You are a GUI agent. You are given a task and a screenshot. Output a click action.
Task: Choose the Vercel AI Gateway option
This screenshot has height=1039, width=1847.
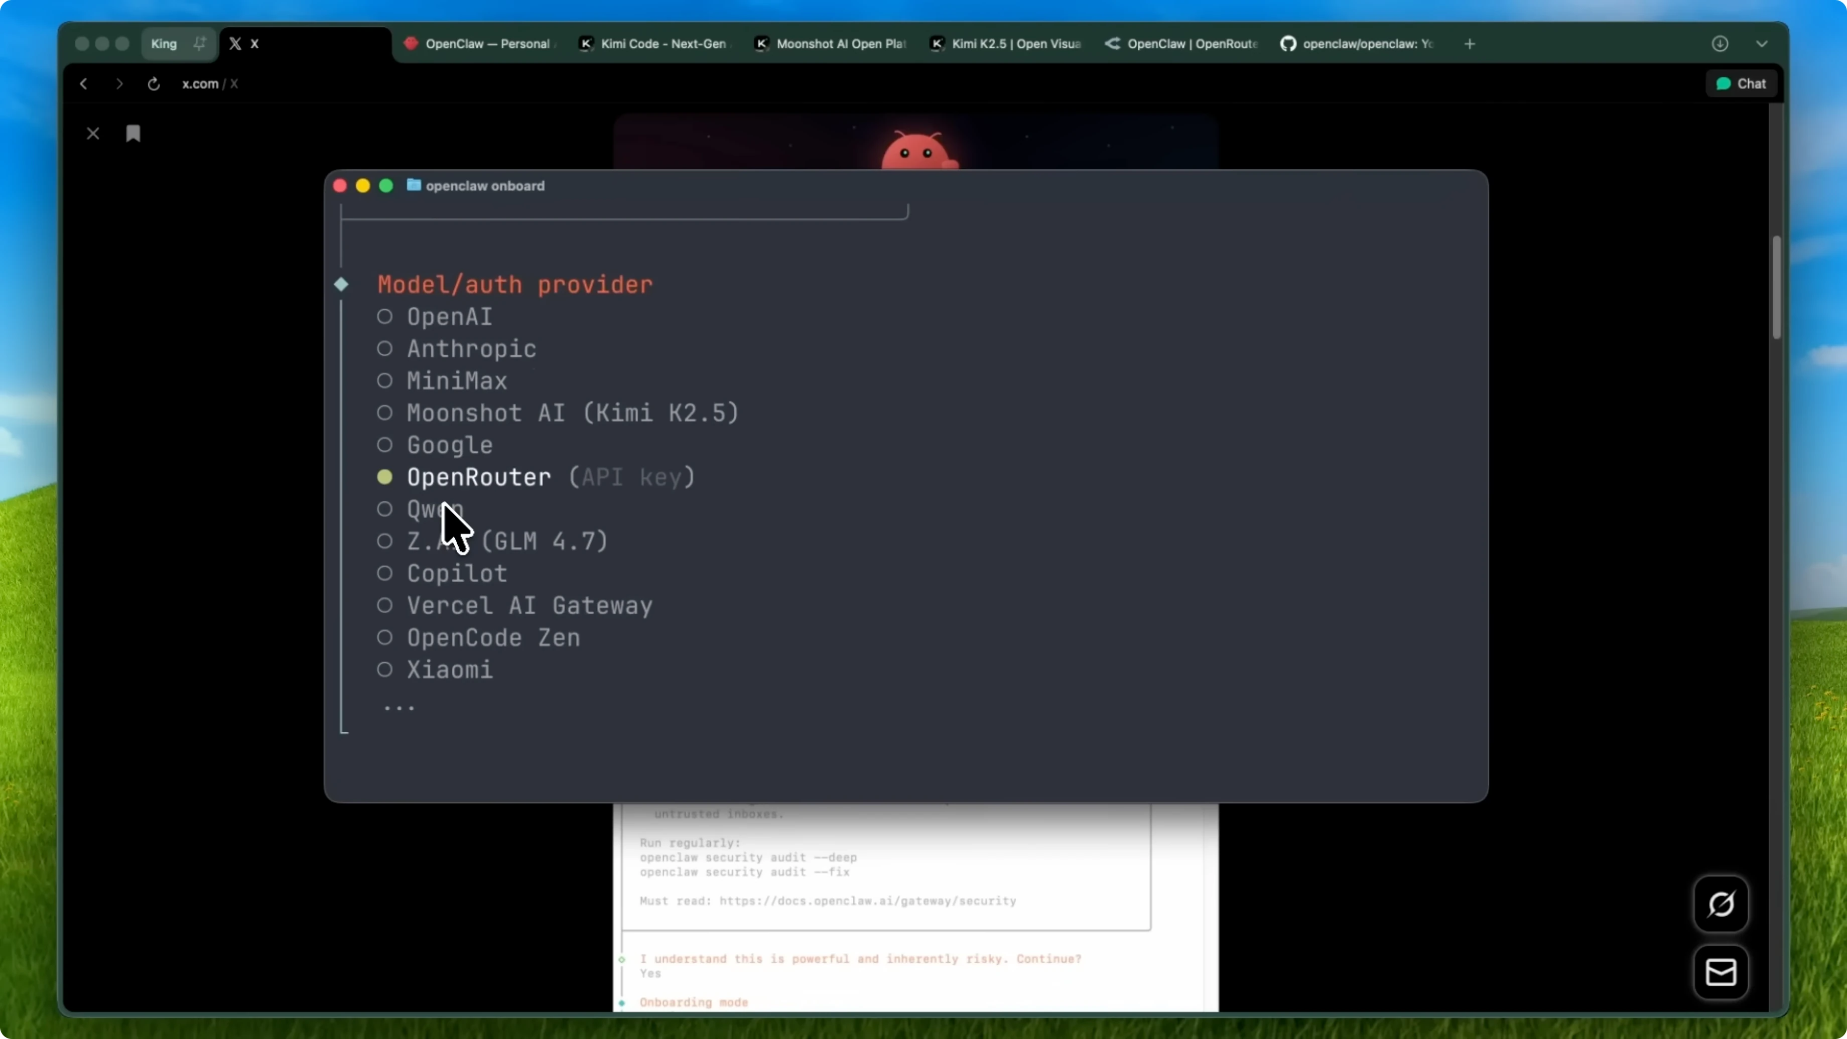tap(385, 605)
